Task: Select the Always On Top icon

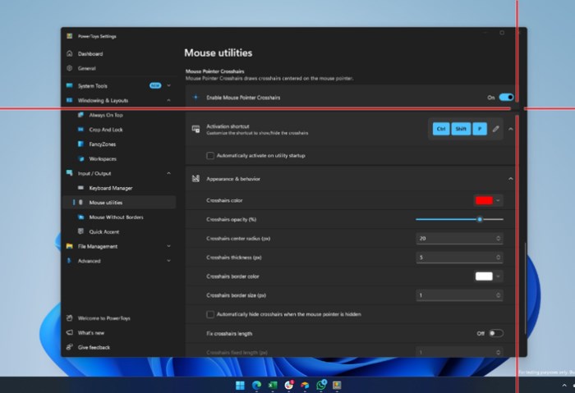Action: 81,115
